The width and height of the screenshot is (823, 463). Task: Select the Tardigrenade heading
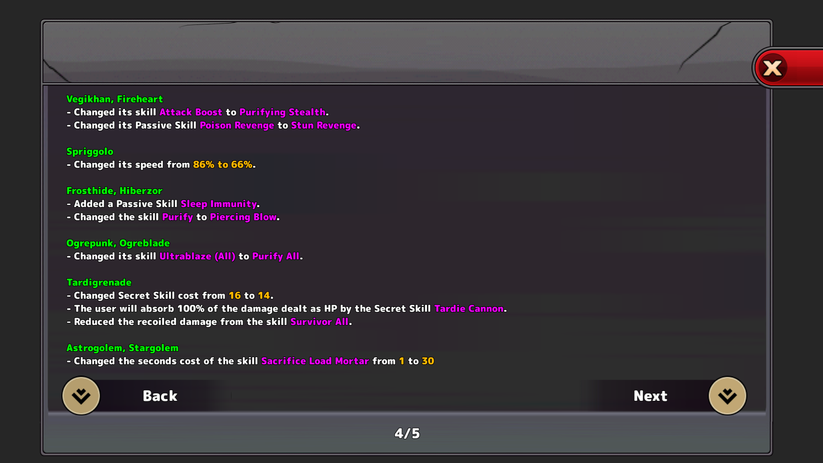[x=99, y=283]
